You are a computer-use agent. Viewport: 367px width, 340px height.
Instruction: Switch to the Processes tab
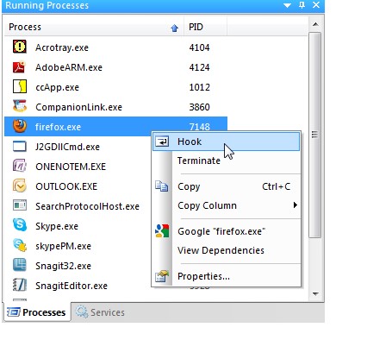point(37,312)
